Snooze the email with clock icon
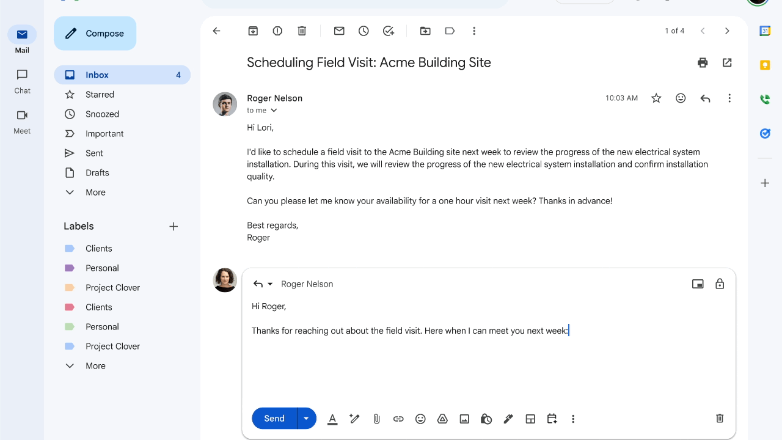The image size is (782, 440). [x=364, y=31]
